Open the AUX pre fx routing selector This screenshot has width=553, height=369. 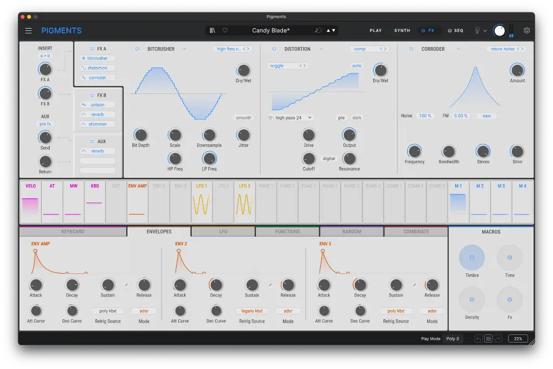(45, 124)
